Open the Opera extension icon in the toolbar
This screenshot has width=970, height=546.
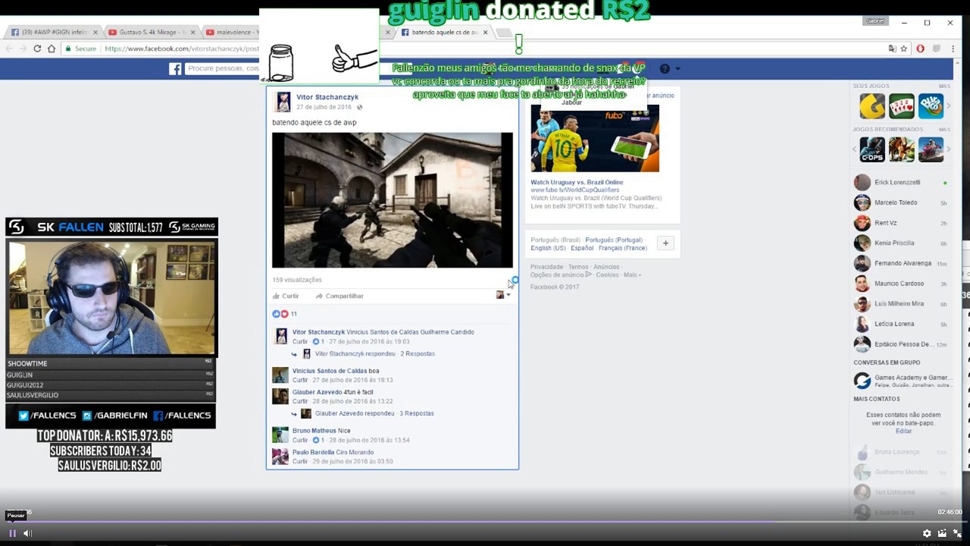tap(921, 49)
